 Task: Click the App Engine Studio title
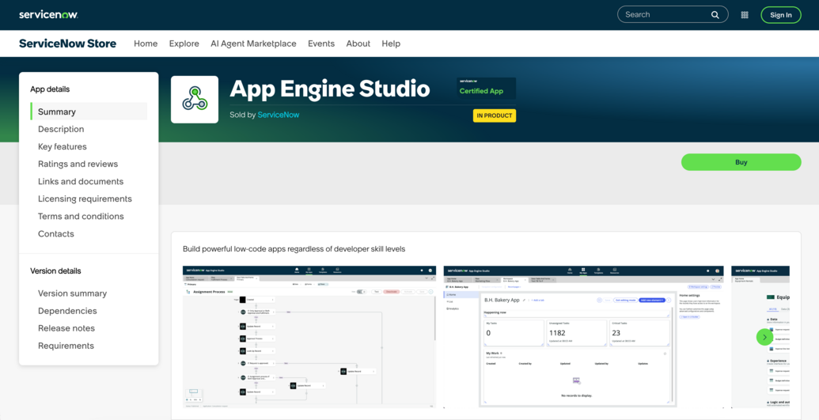[330, 89]
